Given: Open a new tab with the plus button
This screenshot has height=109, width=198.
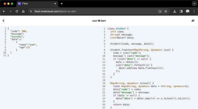Looking at the screenshot, I should point(62,4).
